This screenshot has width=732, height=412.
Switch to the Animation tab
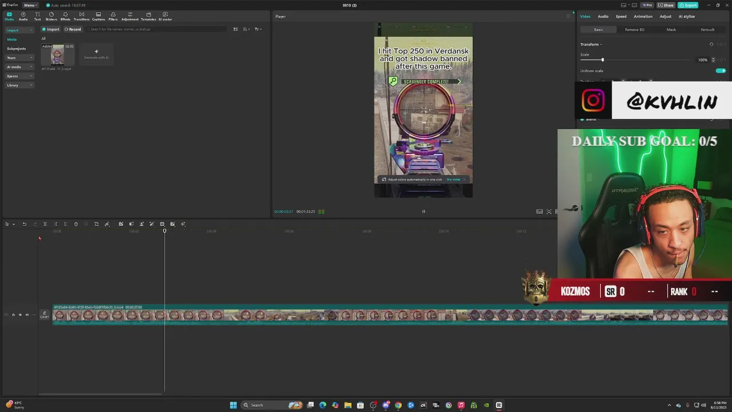[643, 16]
